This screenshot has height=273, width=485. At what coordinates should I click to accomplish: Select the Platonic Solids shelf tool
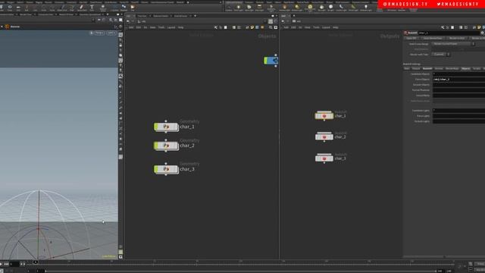click(x=103, y=8)
